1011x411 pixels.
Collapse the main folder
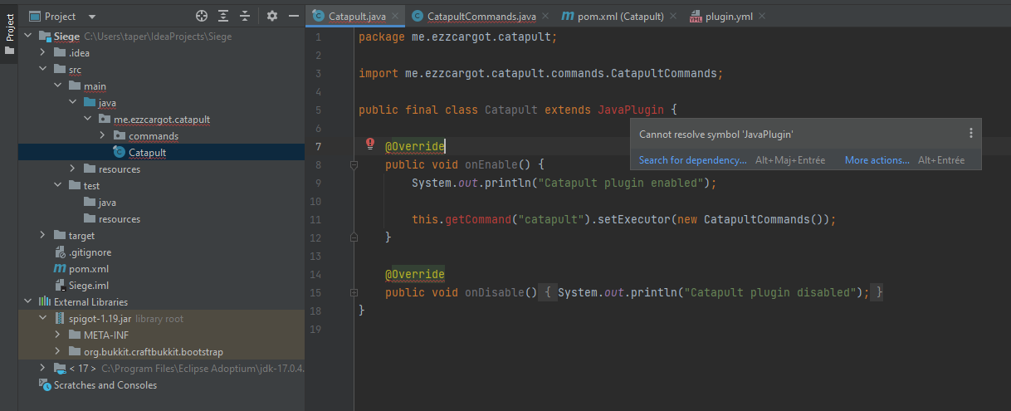click(x=58, y=86)
